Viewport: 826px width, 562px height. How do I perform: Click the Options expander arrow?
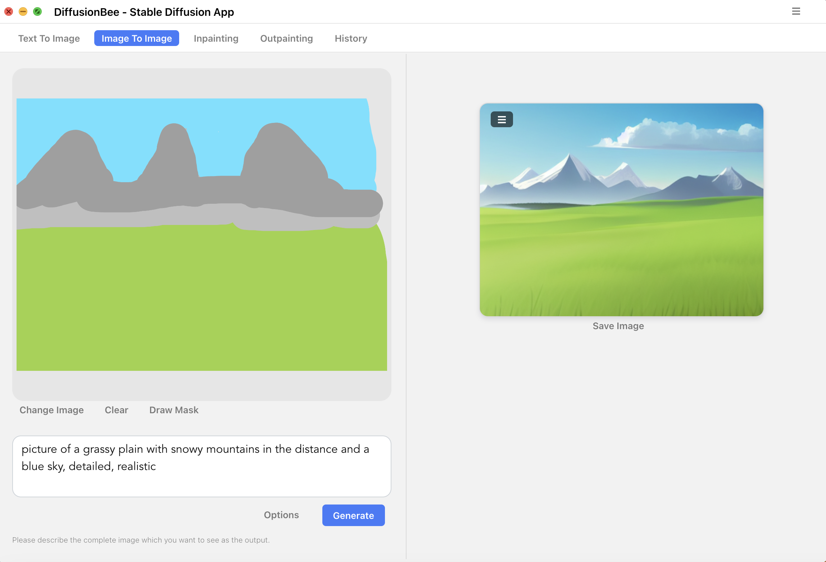[281, 515]
